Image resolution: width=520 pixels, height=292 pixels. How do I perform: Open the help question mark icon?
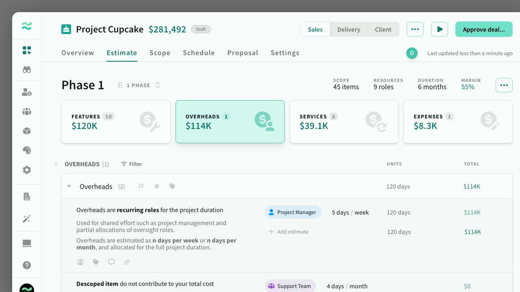click(x=27, y=265)
